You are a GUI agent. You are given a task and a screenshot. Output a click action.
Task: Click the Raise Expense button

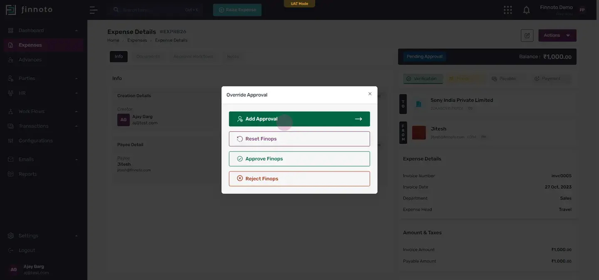click(x=237, y=10)
